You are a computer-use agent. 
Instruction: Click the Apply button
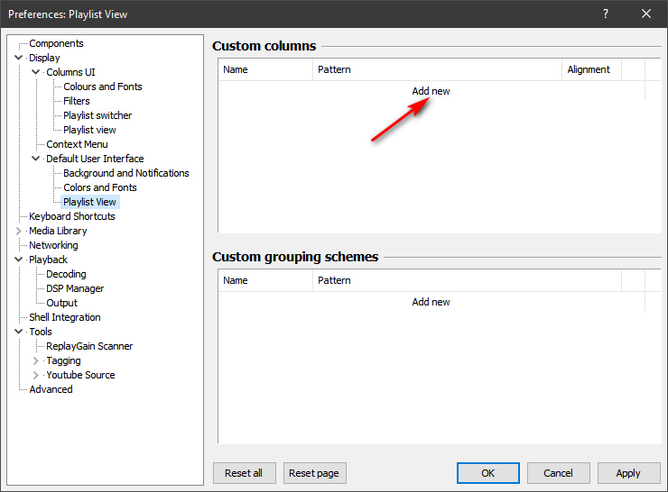click(x=627, y=473)
